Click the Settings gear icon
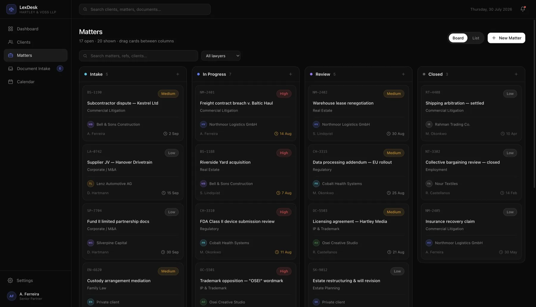536x307 pixels. (x=10, y=281)
